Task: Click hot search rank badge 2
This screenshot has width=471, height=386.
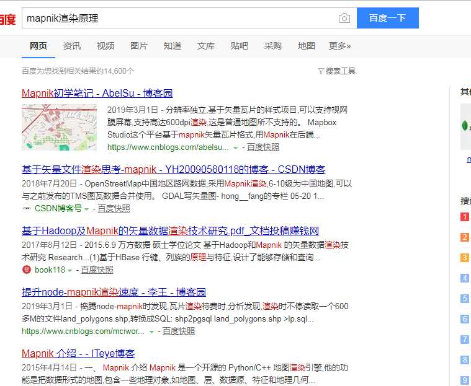Action: point(465,237)
